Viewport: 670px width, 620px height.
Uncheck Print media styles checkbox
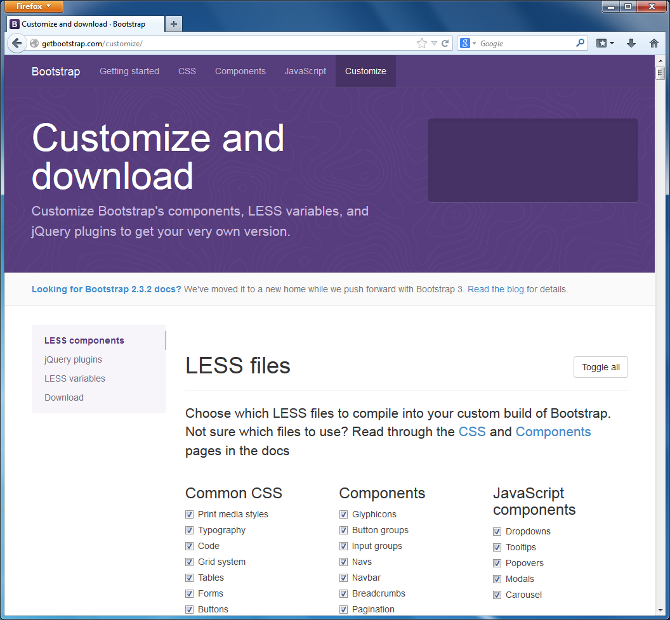click(x=189, y=515)
